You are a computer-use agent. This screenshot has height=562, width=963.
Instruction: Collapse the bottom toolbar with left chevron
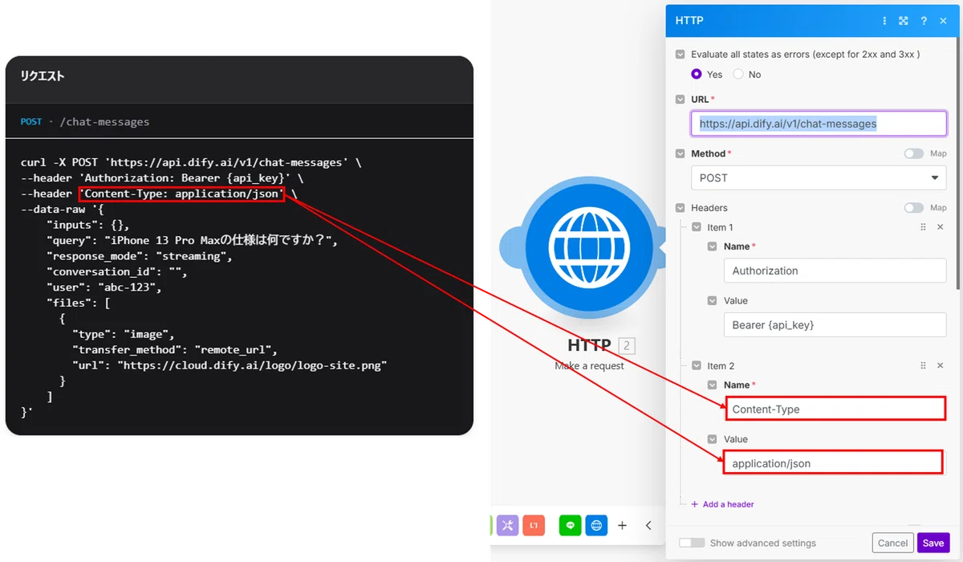point(648,525)
